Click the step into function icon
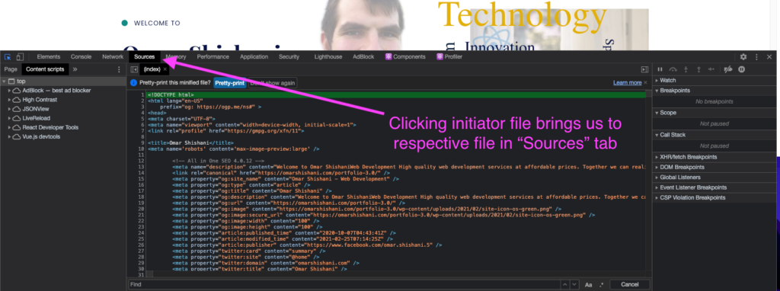Viewport: 780px width, 291px height. [686, 69]
